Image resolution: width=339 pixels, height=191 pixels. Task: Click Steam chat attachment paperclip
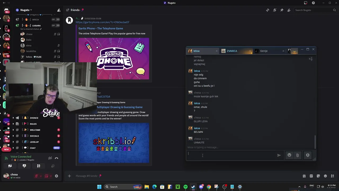pos(297,155)
